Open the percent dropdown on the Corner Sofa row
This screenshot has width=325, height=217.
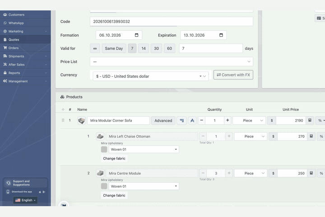pos(320,120)
